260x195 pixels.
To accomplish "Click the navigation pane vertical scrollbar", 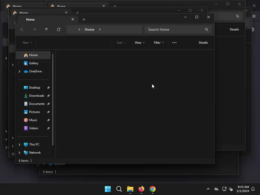I will (x=53, y=100).
